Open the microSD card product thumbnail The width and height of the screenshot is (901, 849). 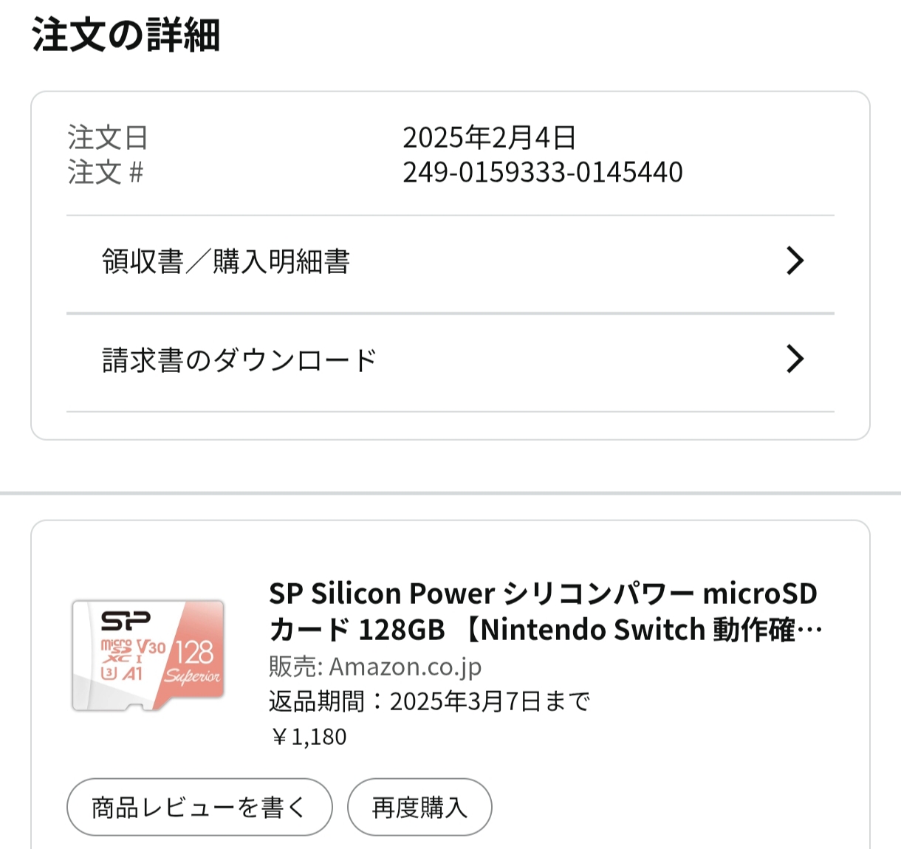(x=148, y=656)
